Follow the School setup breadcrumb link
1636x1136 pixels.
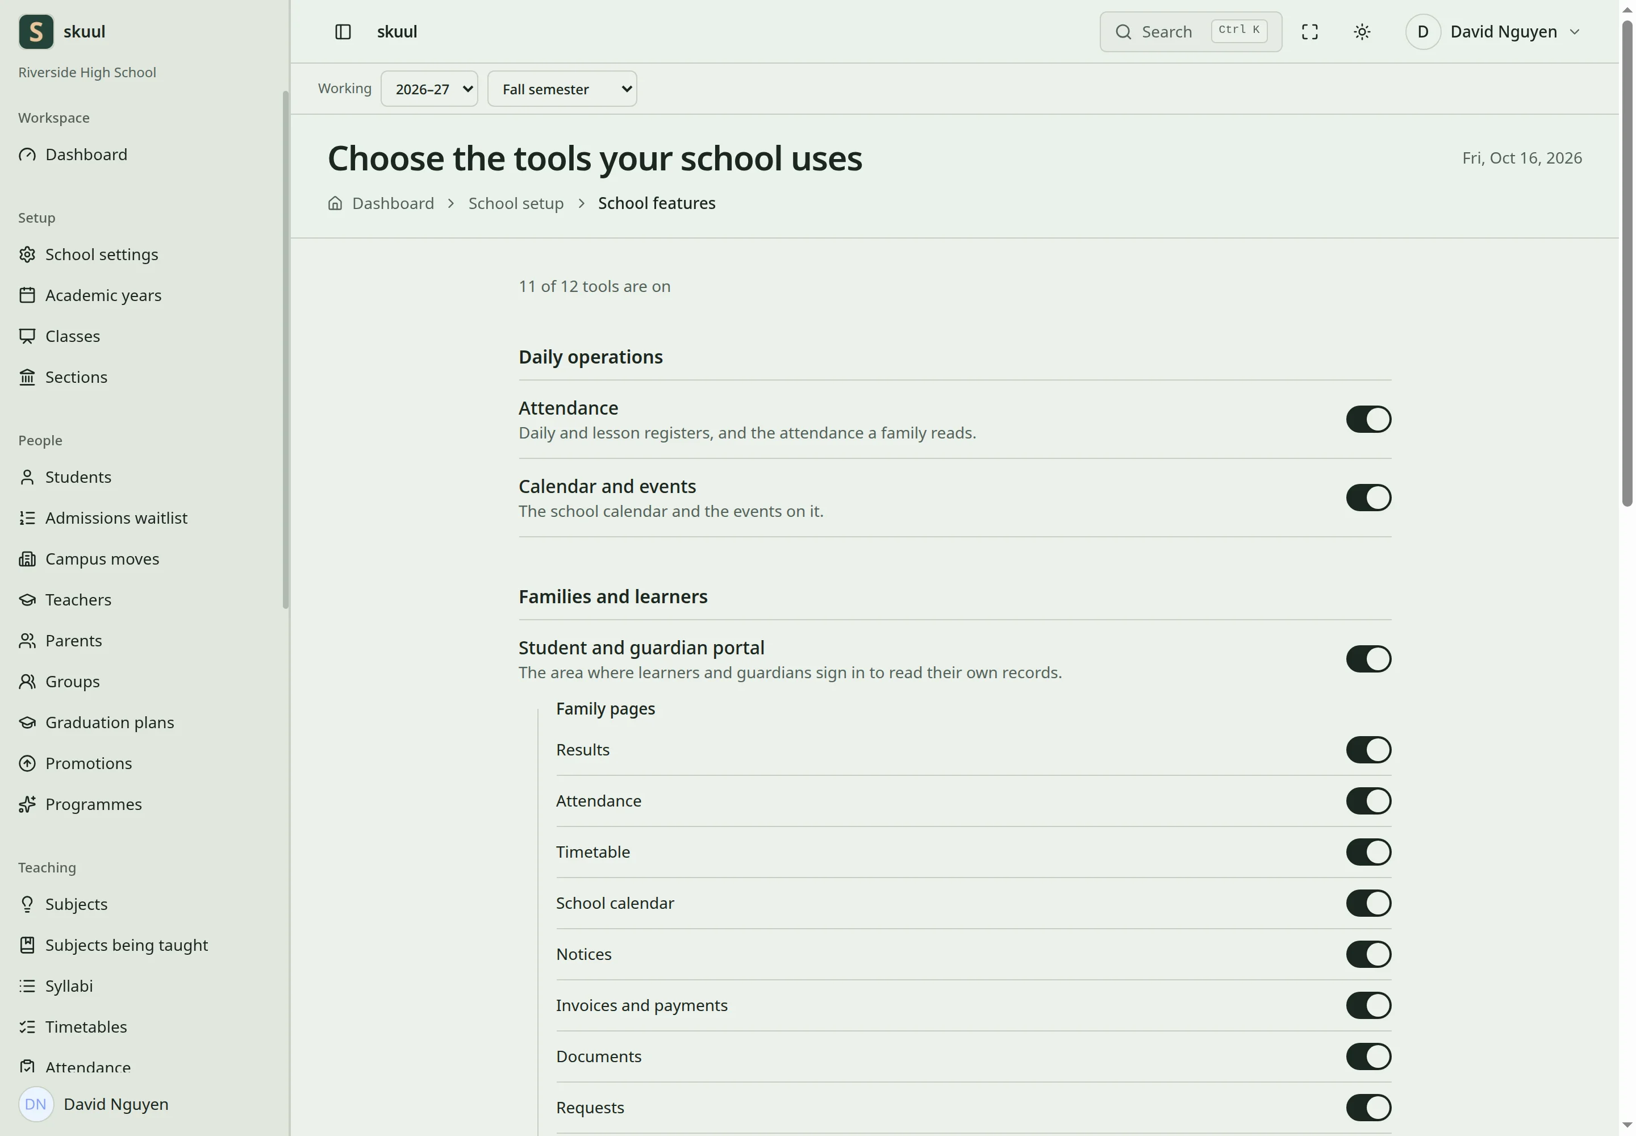pyautogui.click(x=515, y=203)
